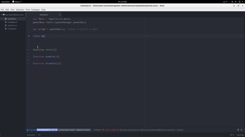Switch to the extension.ts editor tab

point(44,15)
